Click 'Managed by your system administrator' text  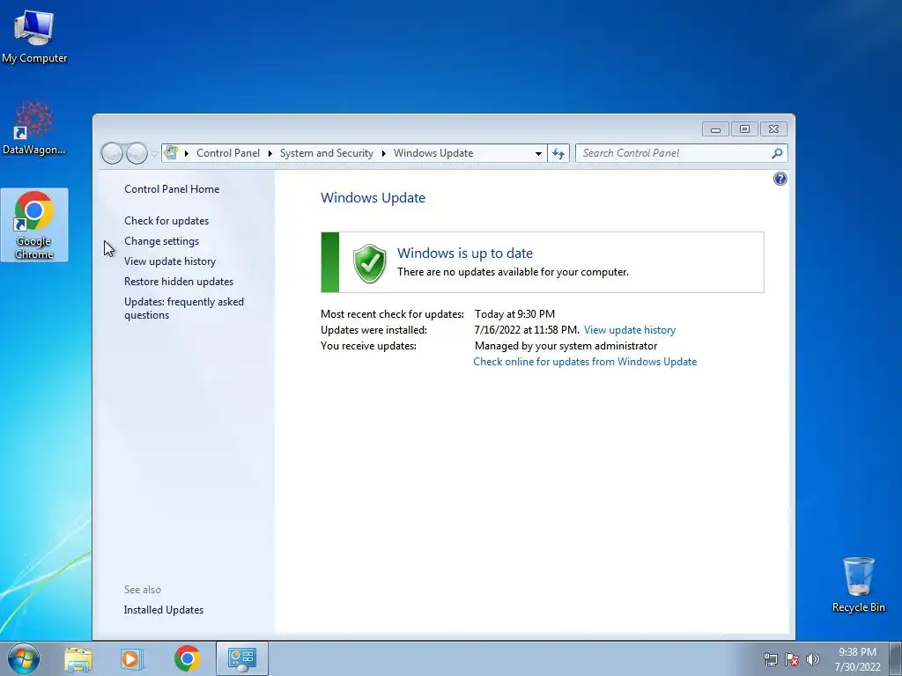click(x=566, y=345)
